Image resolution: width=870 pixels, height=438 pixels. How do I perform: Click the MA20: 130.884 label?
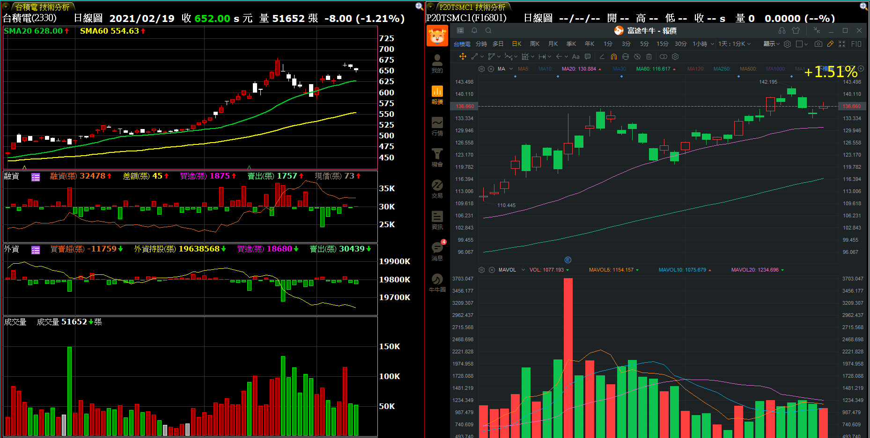(579, 69)
